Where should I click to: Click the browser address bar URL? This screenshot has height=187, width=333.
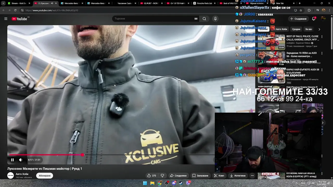52,10
